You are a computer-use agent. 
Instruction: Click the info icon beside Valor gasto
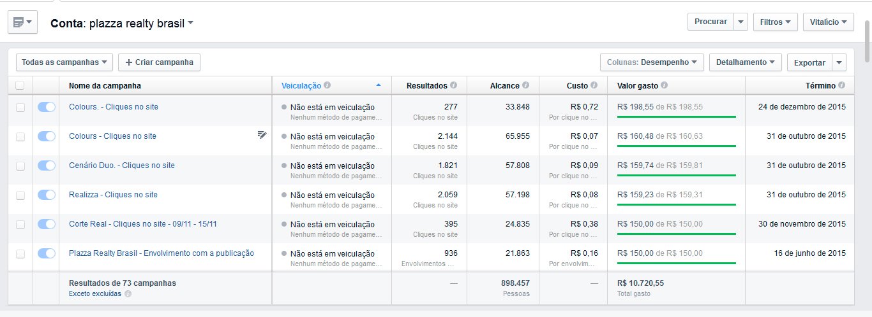point(665,85)
